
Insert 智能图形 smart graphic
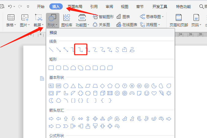(103, 17)
